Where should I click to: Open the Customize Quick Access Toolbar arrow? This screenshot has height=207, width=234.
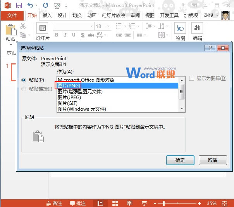point(66,6)
